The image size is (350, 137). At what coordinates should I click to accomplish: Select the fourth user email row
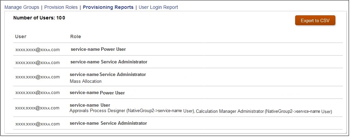pyautogui.click(x=37, y=93)
